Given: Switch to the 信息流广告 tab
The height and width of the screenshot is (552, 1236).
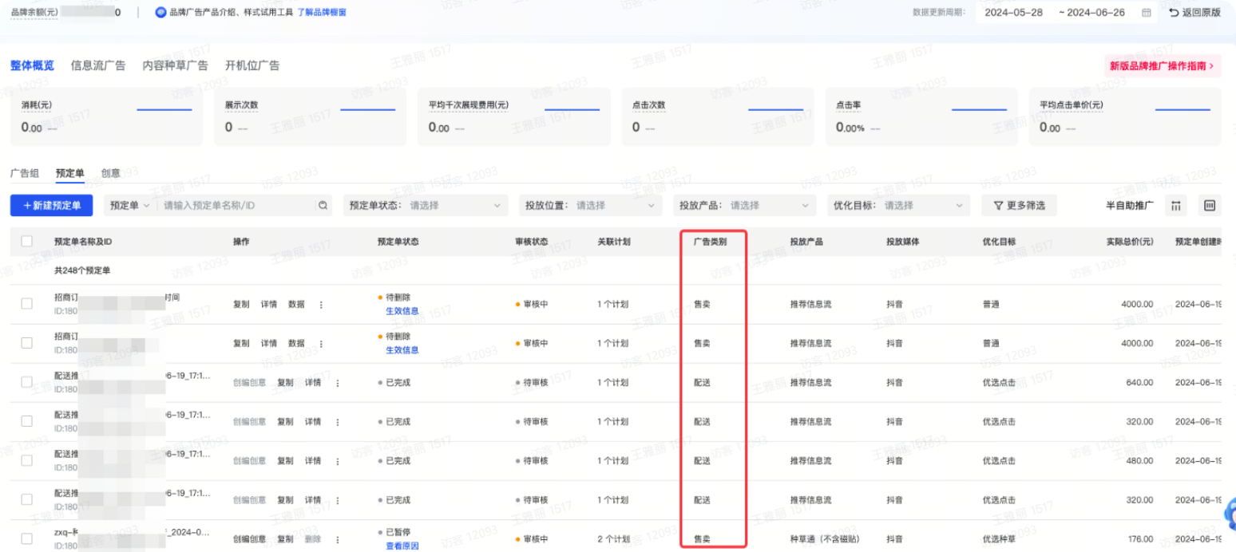Looking at the screenshot, I should pos(98,65).
